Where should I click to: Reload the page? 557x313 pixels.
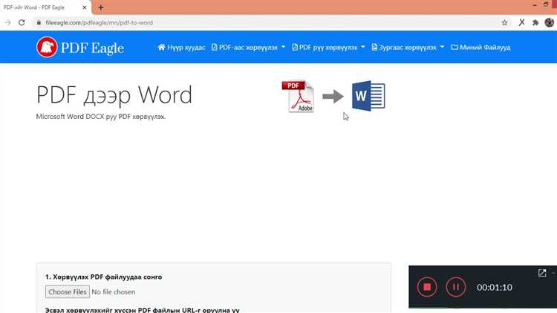coord(22,22)
